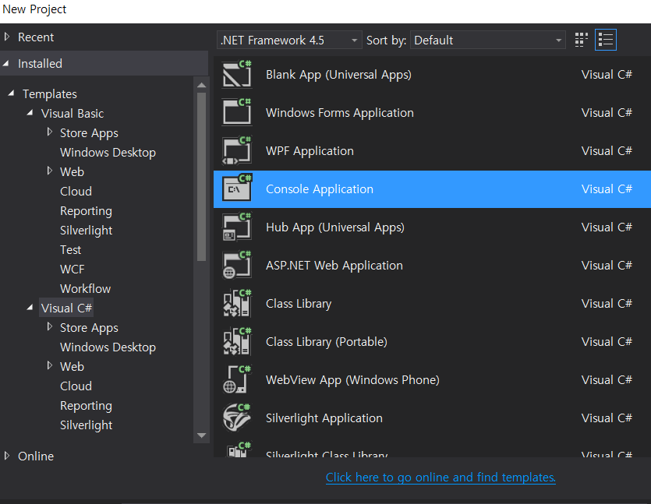Expand Store Apps under Visual Basic
Screen dimensions: 651x504
[50, 132]
